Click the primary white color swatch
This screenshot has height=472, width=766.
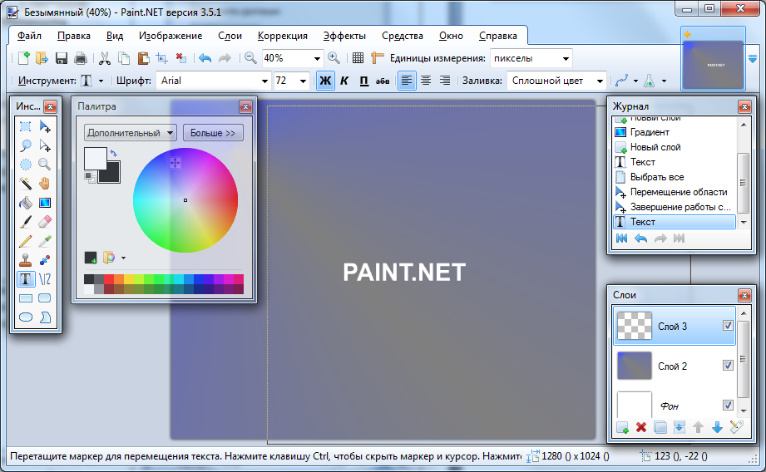(x=95, y=158)
